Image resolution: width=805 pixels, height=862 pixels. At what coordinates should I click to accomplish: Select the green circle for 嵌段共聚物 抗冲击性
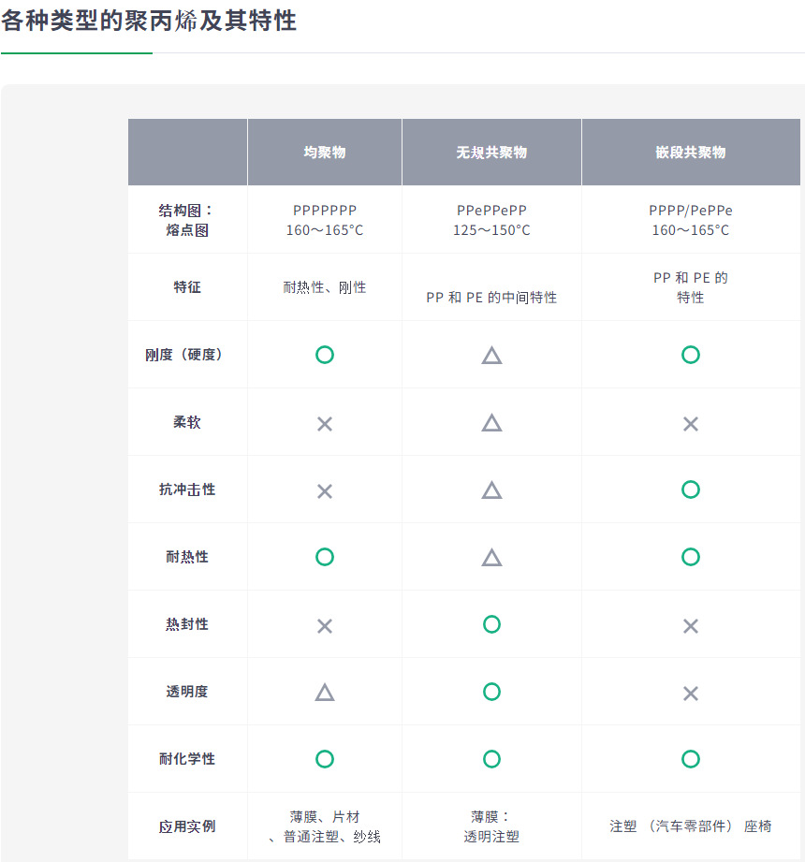(x=691, y=489)
